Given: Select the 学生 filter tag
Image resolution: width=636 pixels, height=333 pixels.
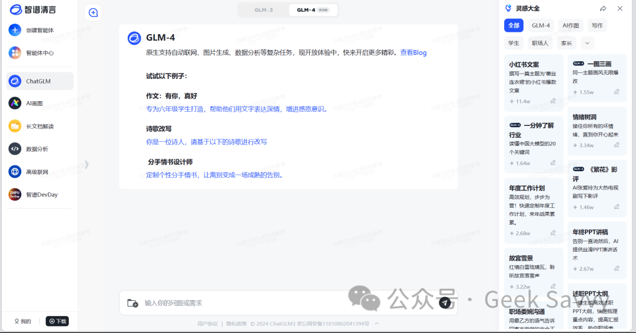Looking at the screenshot, I should click(514, 43).
